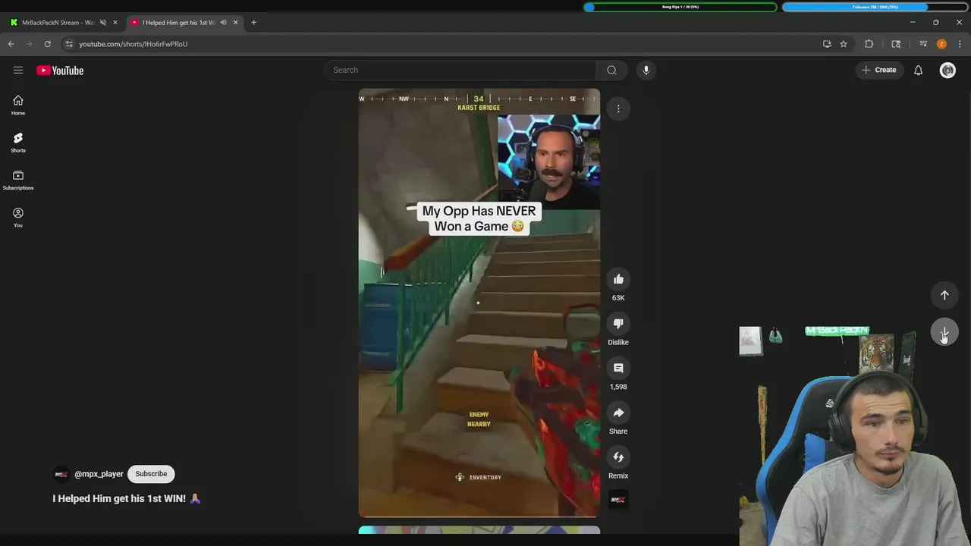Open a new browser tab

pyautogui.click(x=253, y=22)
